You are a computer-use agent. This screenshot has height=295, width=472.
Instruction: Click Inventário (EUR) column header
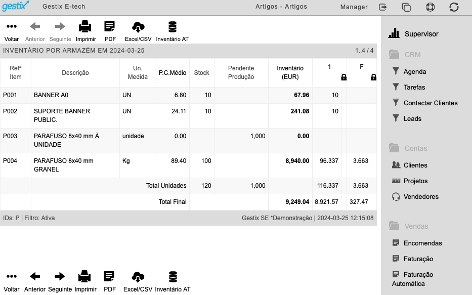click(x=290, y=72)
